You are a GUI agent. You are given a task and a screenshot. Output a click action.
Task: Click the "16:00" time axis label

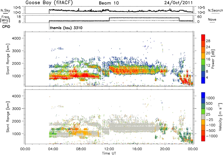[x=137, y=149]
